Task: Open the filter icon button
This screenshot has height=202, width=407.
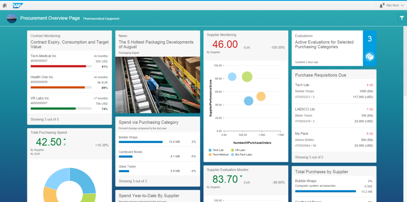Action: 402,18
